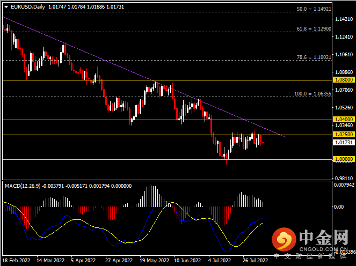356x266 pixels.
Task: Select the 1.14210 price axis tick
Action: coord(344,19)
